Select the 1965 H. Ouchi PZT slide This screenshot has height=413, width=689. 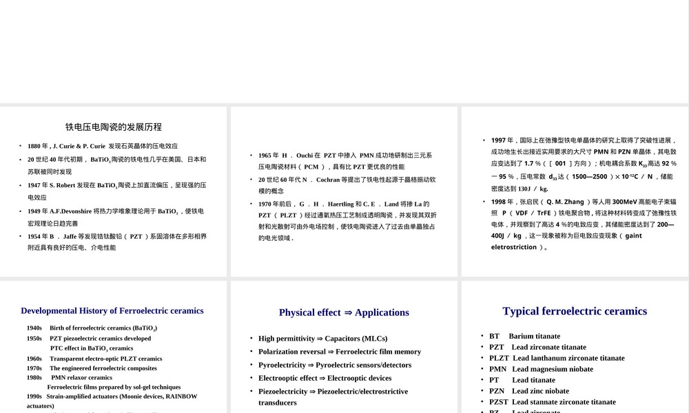pyautogui.click(x=344, y=191)
